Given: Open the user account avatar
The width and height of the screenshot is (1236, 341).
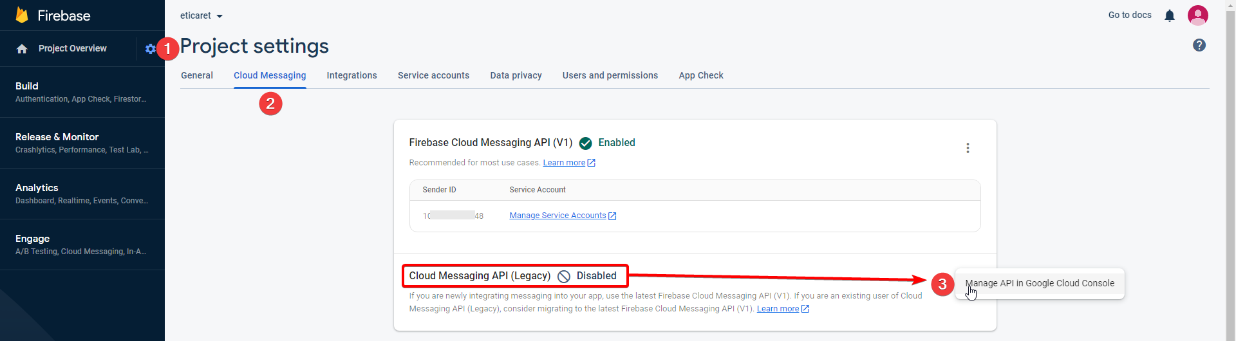Looking at the screenshot, I should point(1198,15).
